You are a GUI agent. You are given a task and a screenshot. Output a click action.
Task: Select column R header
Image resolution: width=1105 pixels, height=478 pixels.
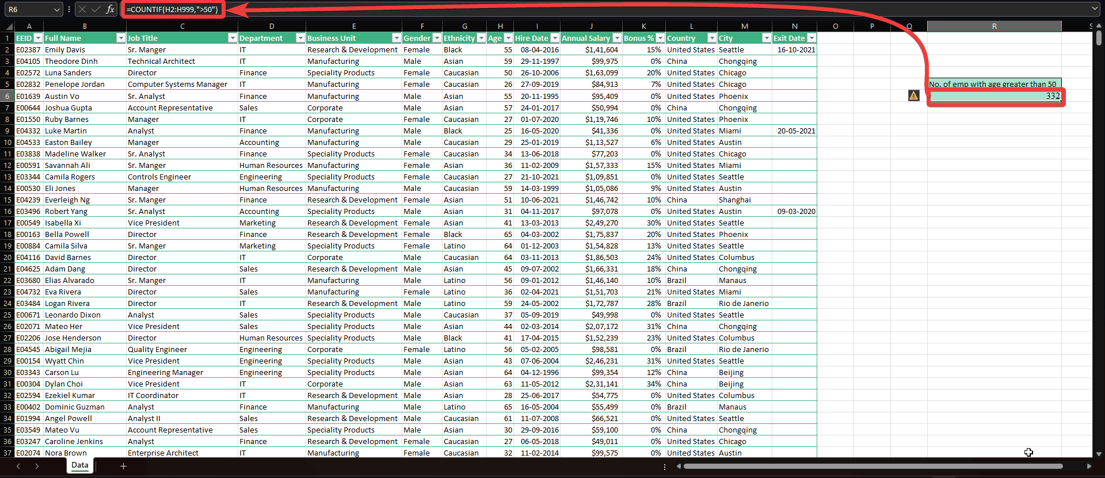pyautogui.click(x=994, y=26)
